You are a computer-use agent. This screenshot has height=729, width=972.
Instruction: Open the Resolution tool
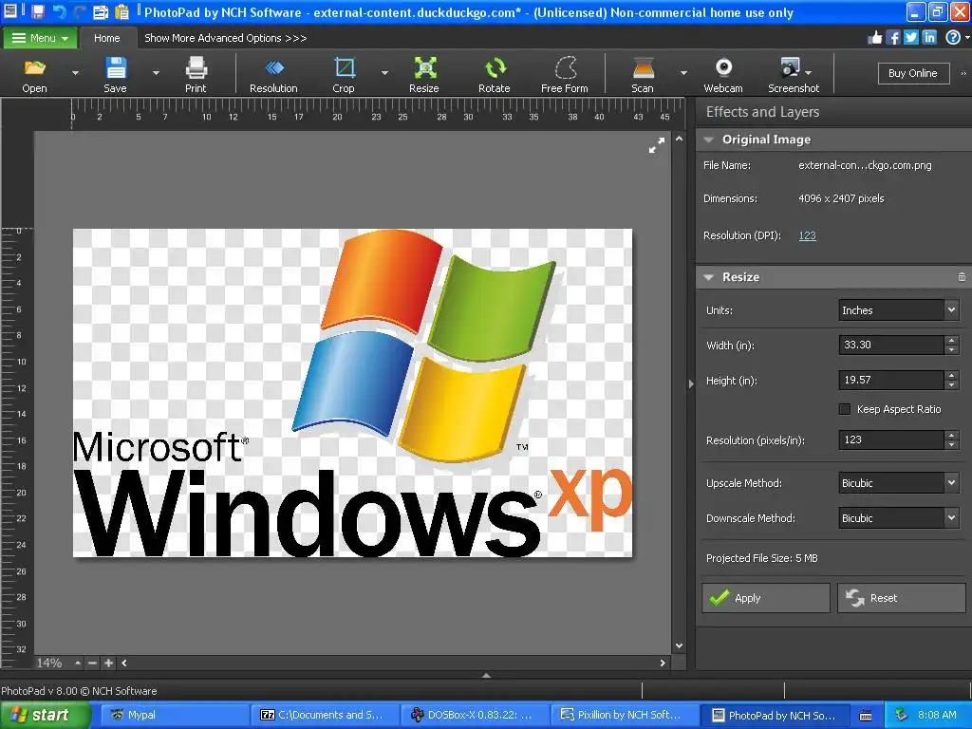(x=273, y=74)
